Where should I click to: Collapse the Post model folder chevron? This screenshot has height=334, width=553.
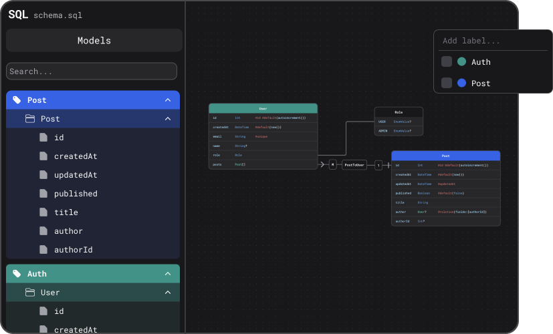pyautogui.click(x=168, y=119)
